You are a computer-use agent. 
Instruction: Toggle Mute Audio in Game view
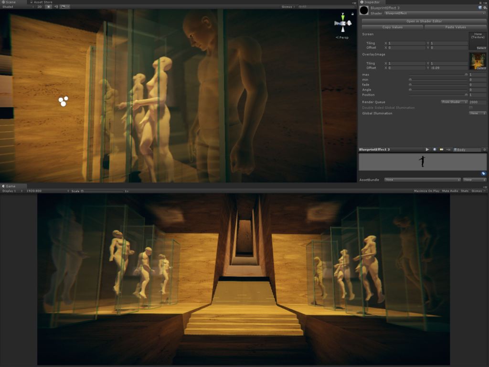[450, 191]
